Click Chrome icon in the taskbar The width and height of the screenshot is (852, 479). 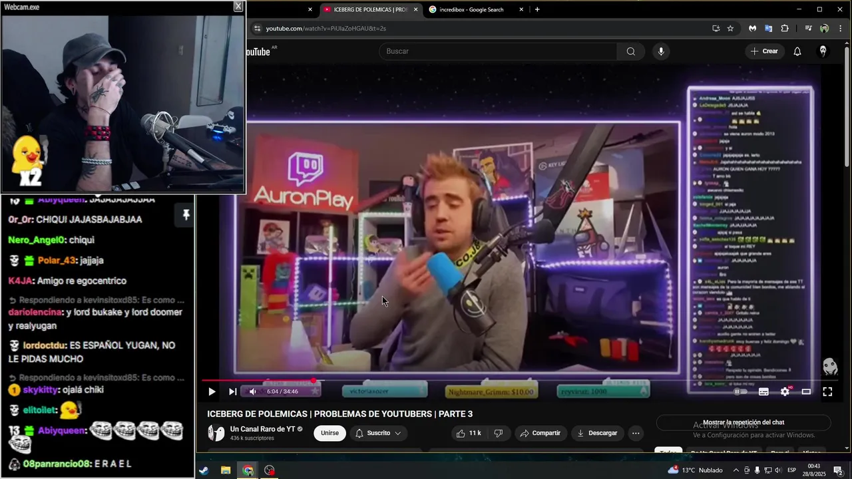coord(248,470)
